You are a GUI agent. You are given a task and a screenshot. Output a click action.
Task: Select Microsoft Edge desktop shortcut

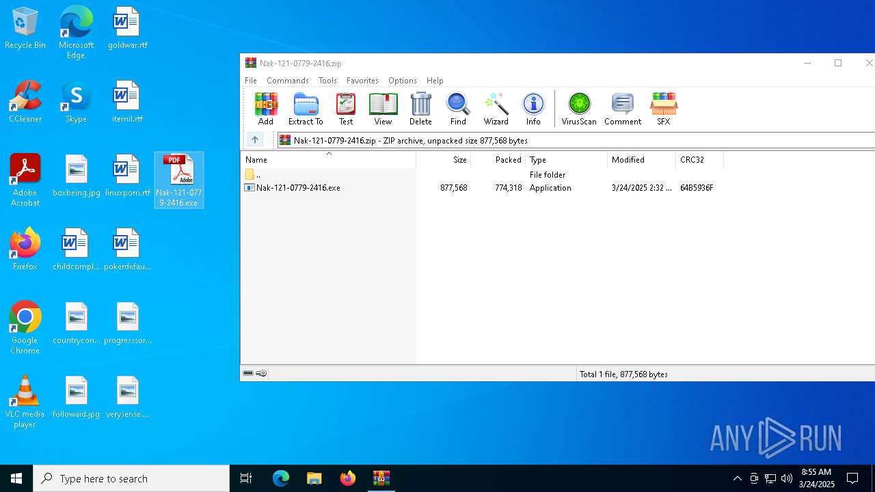point(76,33)
